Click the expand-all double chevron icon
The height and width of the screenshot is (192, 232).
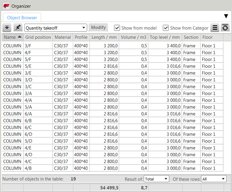7,28
